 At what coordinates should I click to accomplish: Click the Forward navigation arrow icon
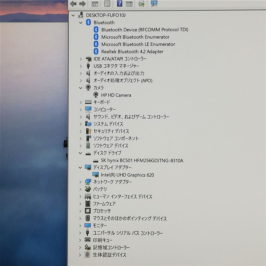click(x=82, y=4)
